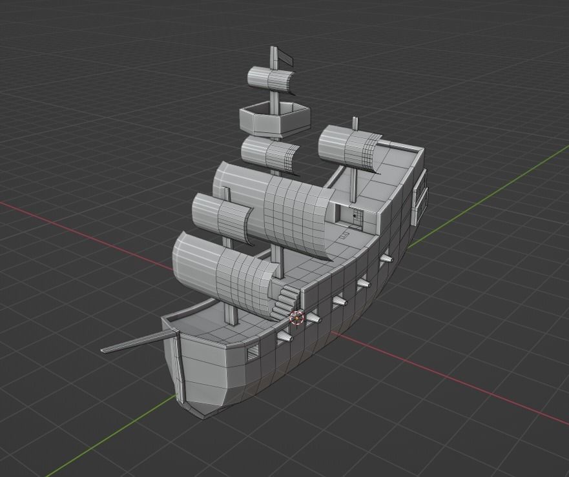This screenshot has height=477, width=569.
Task: Select the bowsprit pole at the bow
Action: 140,340
